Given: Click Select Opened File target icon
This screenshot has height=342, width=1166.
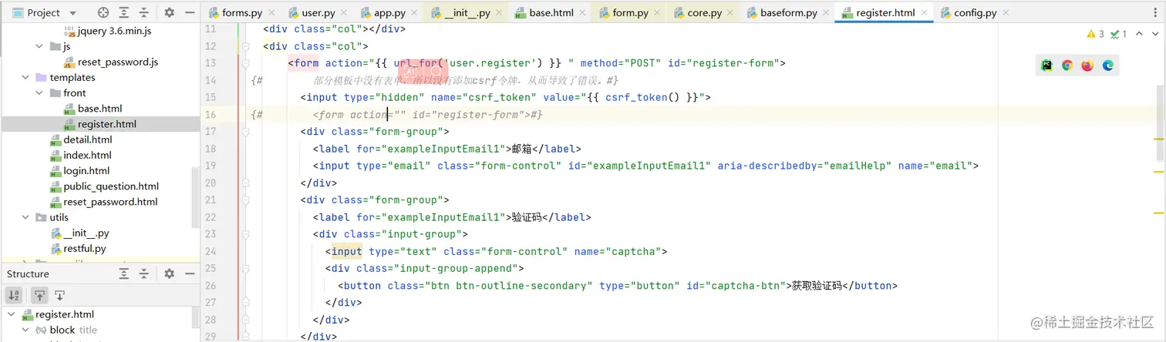Looking at the screenshot, I should pyautogui.click(x=103, y=13).
